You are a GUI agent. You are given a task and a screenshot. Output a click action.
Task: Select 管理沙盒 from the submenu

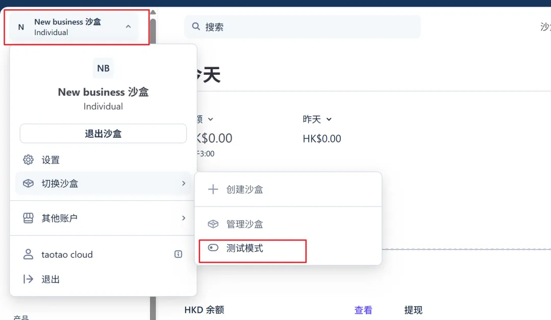tap(245, 224)
